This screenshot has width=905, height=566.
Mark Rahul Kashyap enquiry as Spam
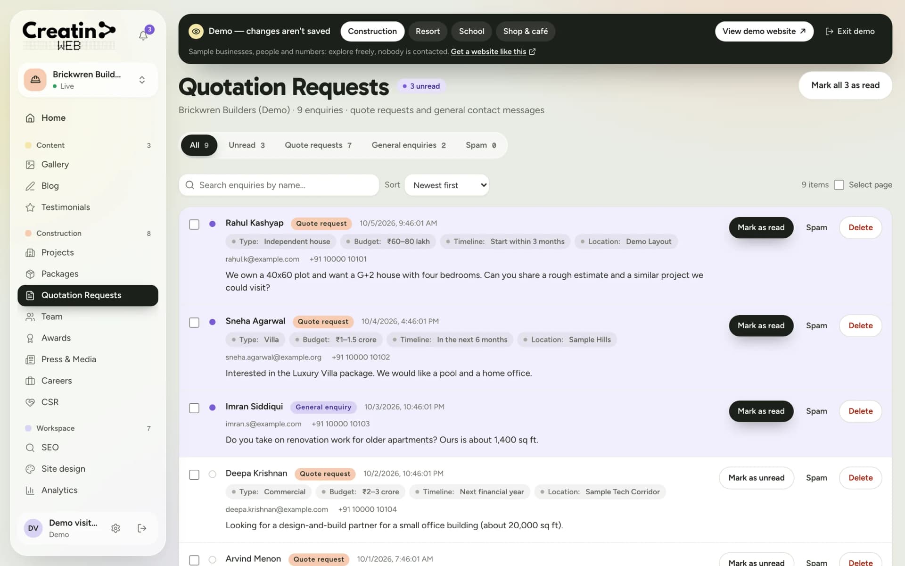pos(816,228)
